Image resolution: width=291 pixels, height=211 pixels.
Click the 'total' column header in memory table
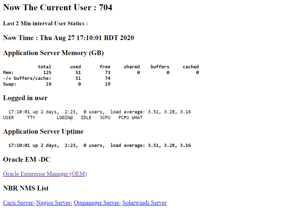tap(45, 67)
